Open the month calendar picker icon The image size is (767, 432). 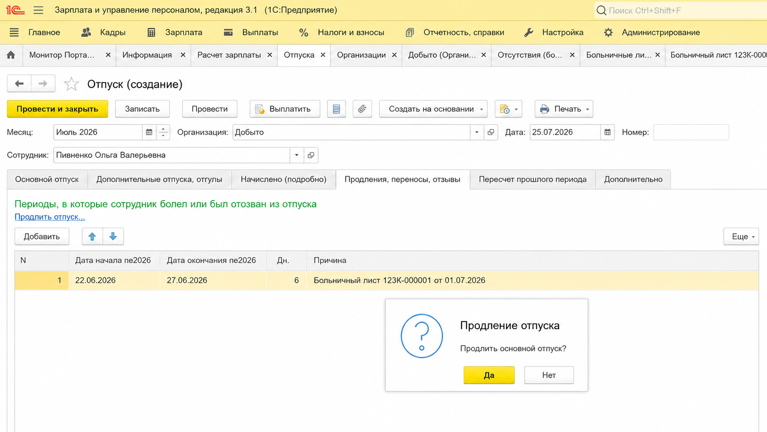point(149,132)
